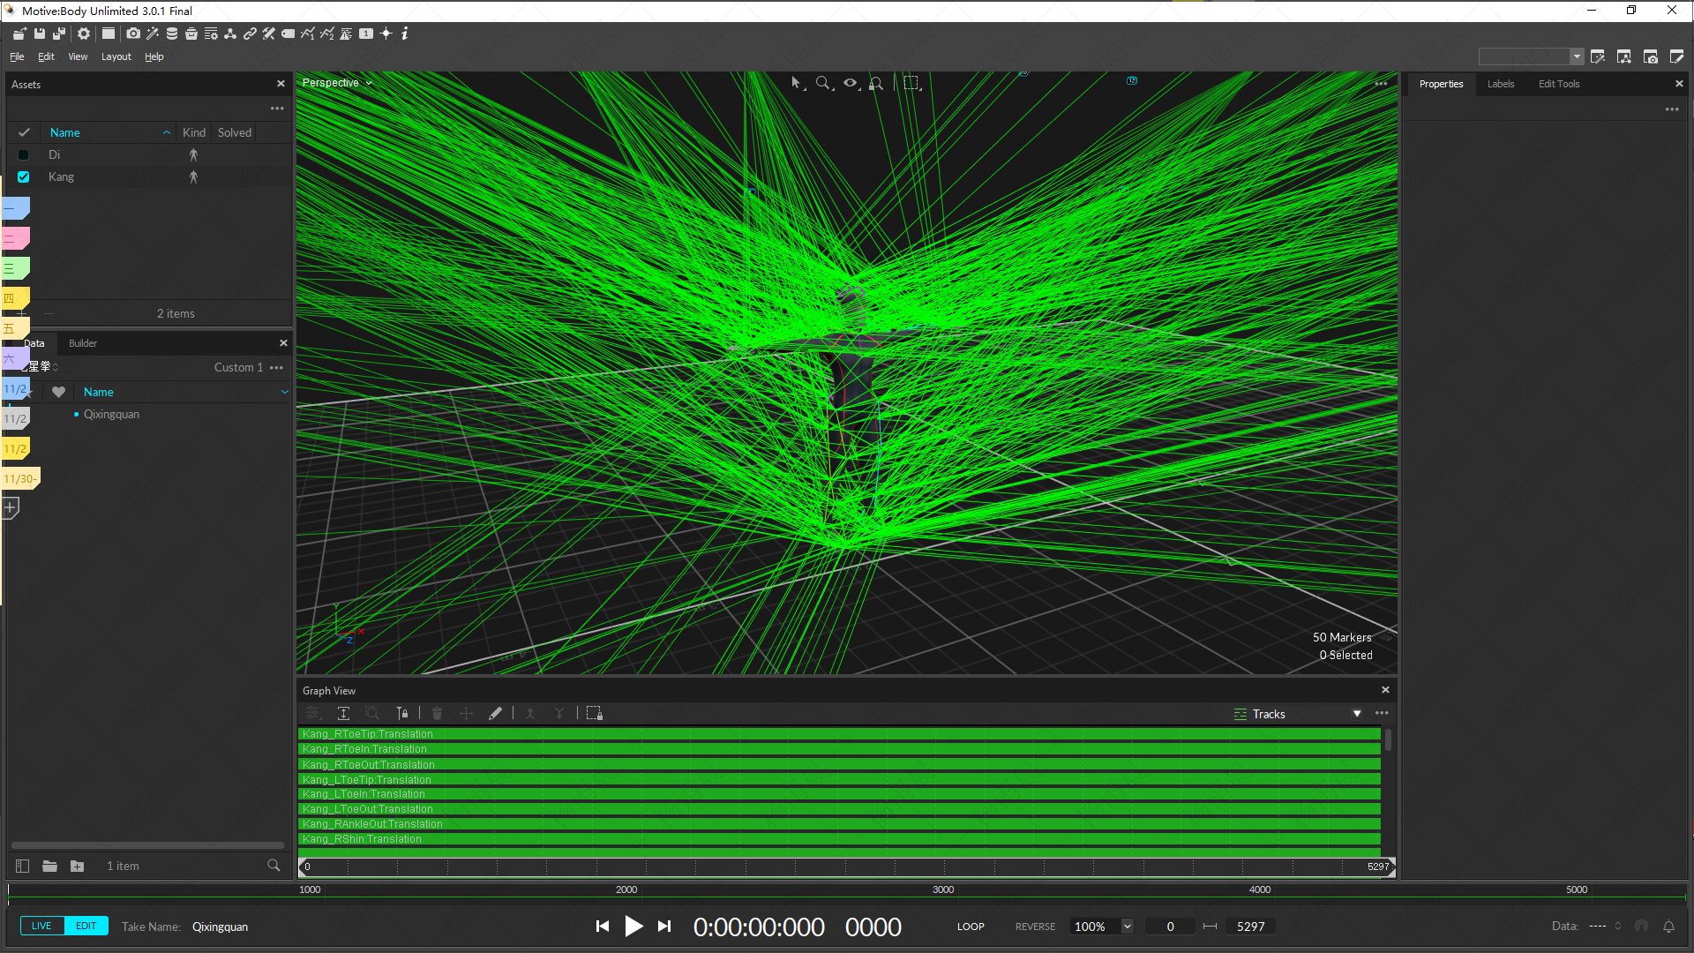Toggle the LOOP playback button

tap(971, 927)
